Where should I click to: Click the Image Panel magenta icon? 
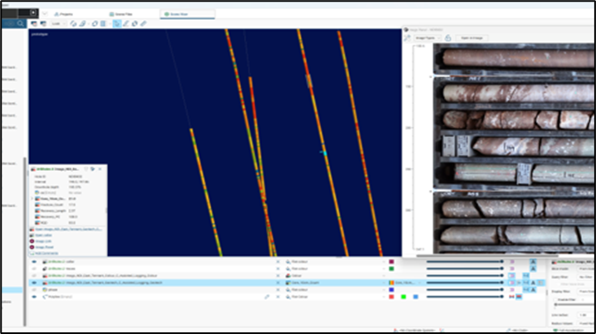click(32, 248)
